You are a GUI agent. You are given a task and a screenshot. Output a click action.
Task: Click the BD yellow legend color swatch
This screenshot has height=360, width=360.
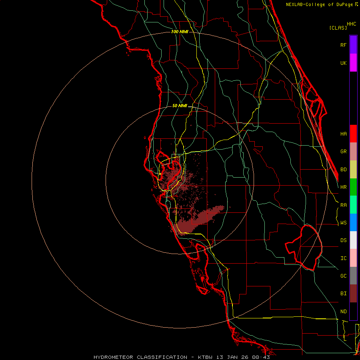(x=353, y=170)
